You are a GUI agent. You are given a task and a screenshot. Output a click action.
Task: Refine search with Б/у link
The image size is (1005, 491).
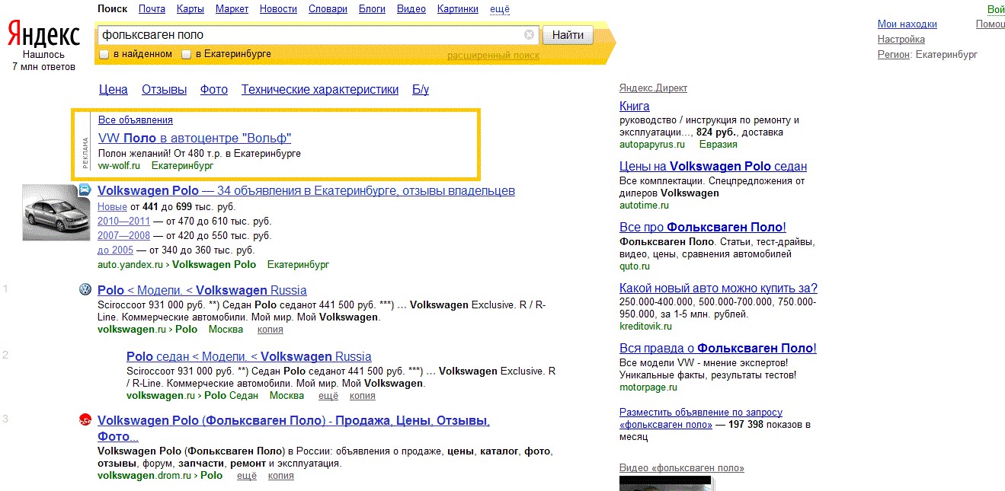(421, 90)
